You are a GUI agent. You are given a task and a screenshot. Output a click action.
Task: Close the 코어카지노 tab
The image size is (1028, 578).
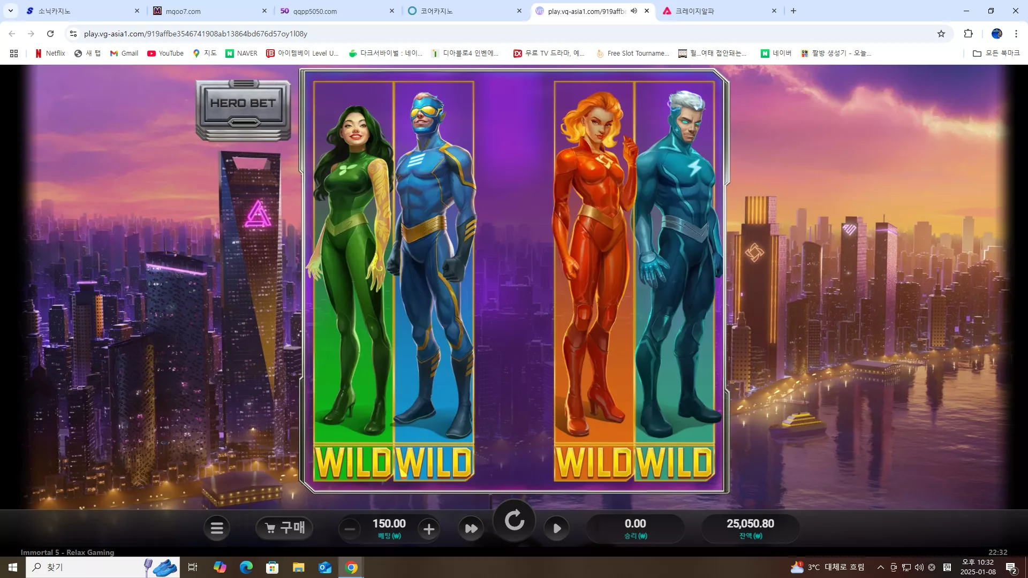click(x=519, y=11)
